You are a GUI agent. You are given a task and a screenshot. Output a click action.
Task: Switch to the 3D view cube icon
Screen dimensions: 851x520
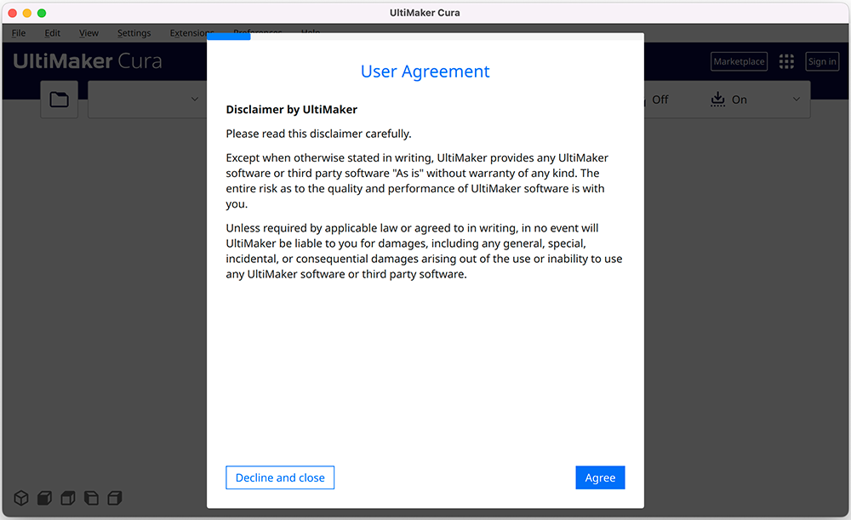point(21,498)
